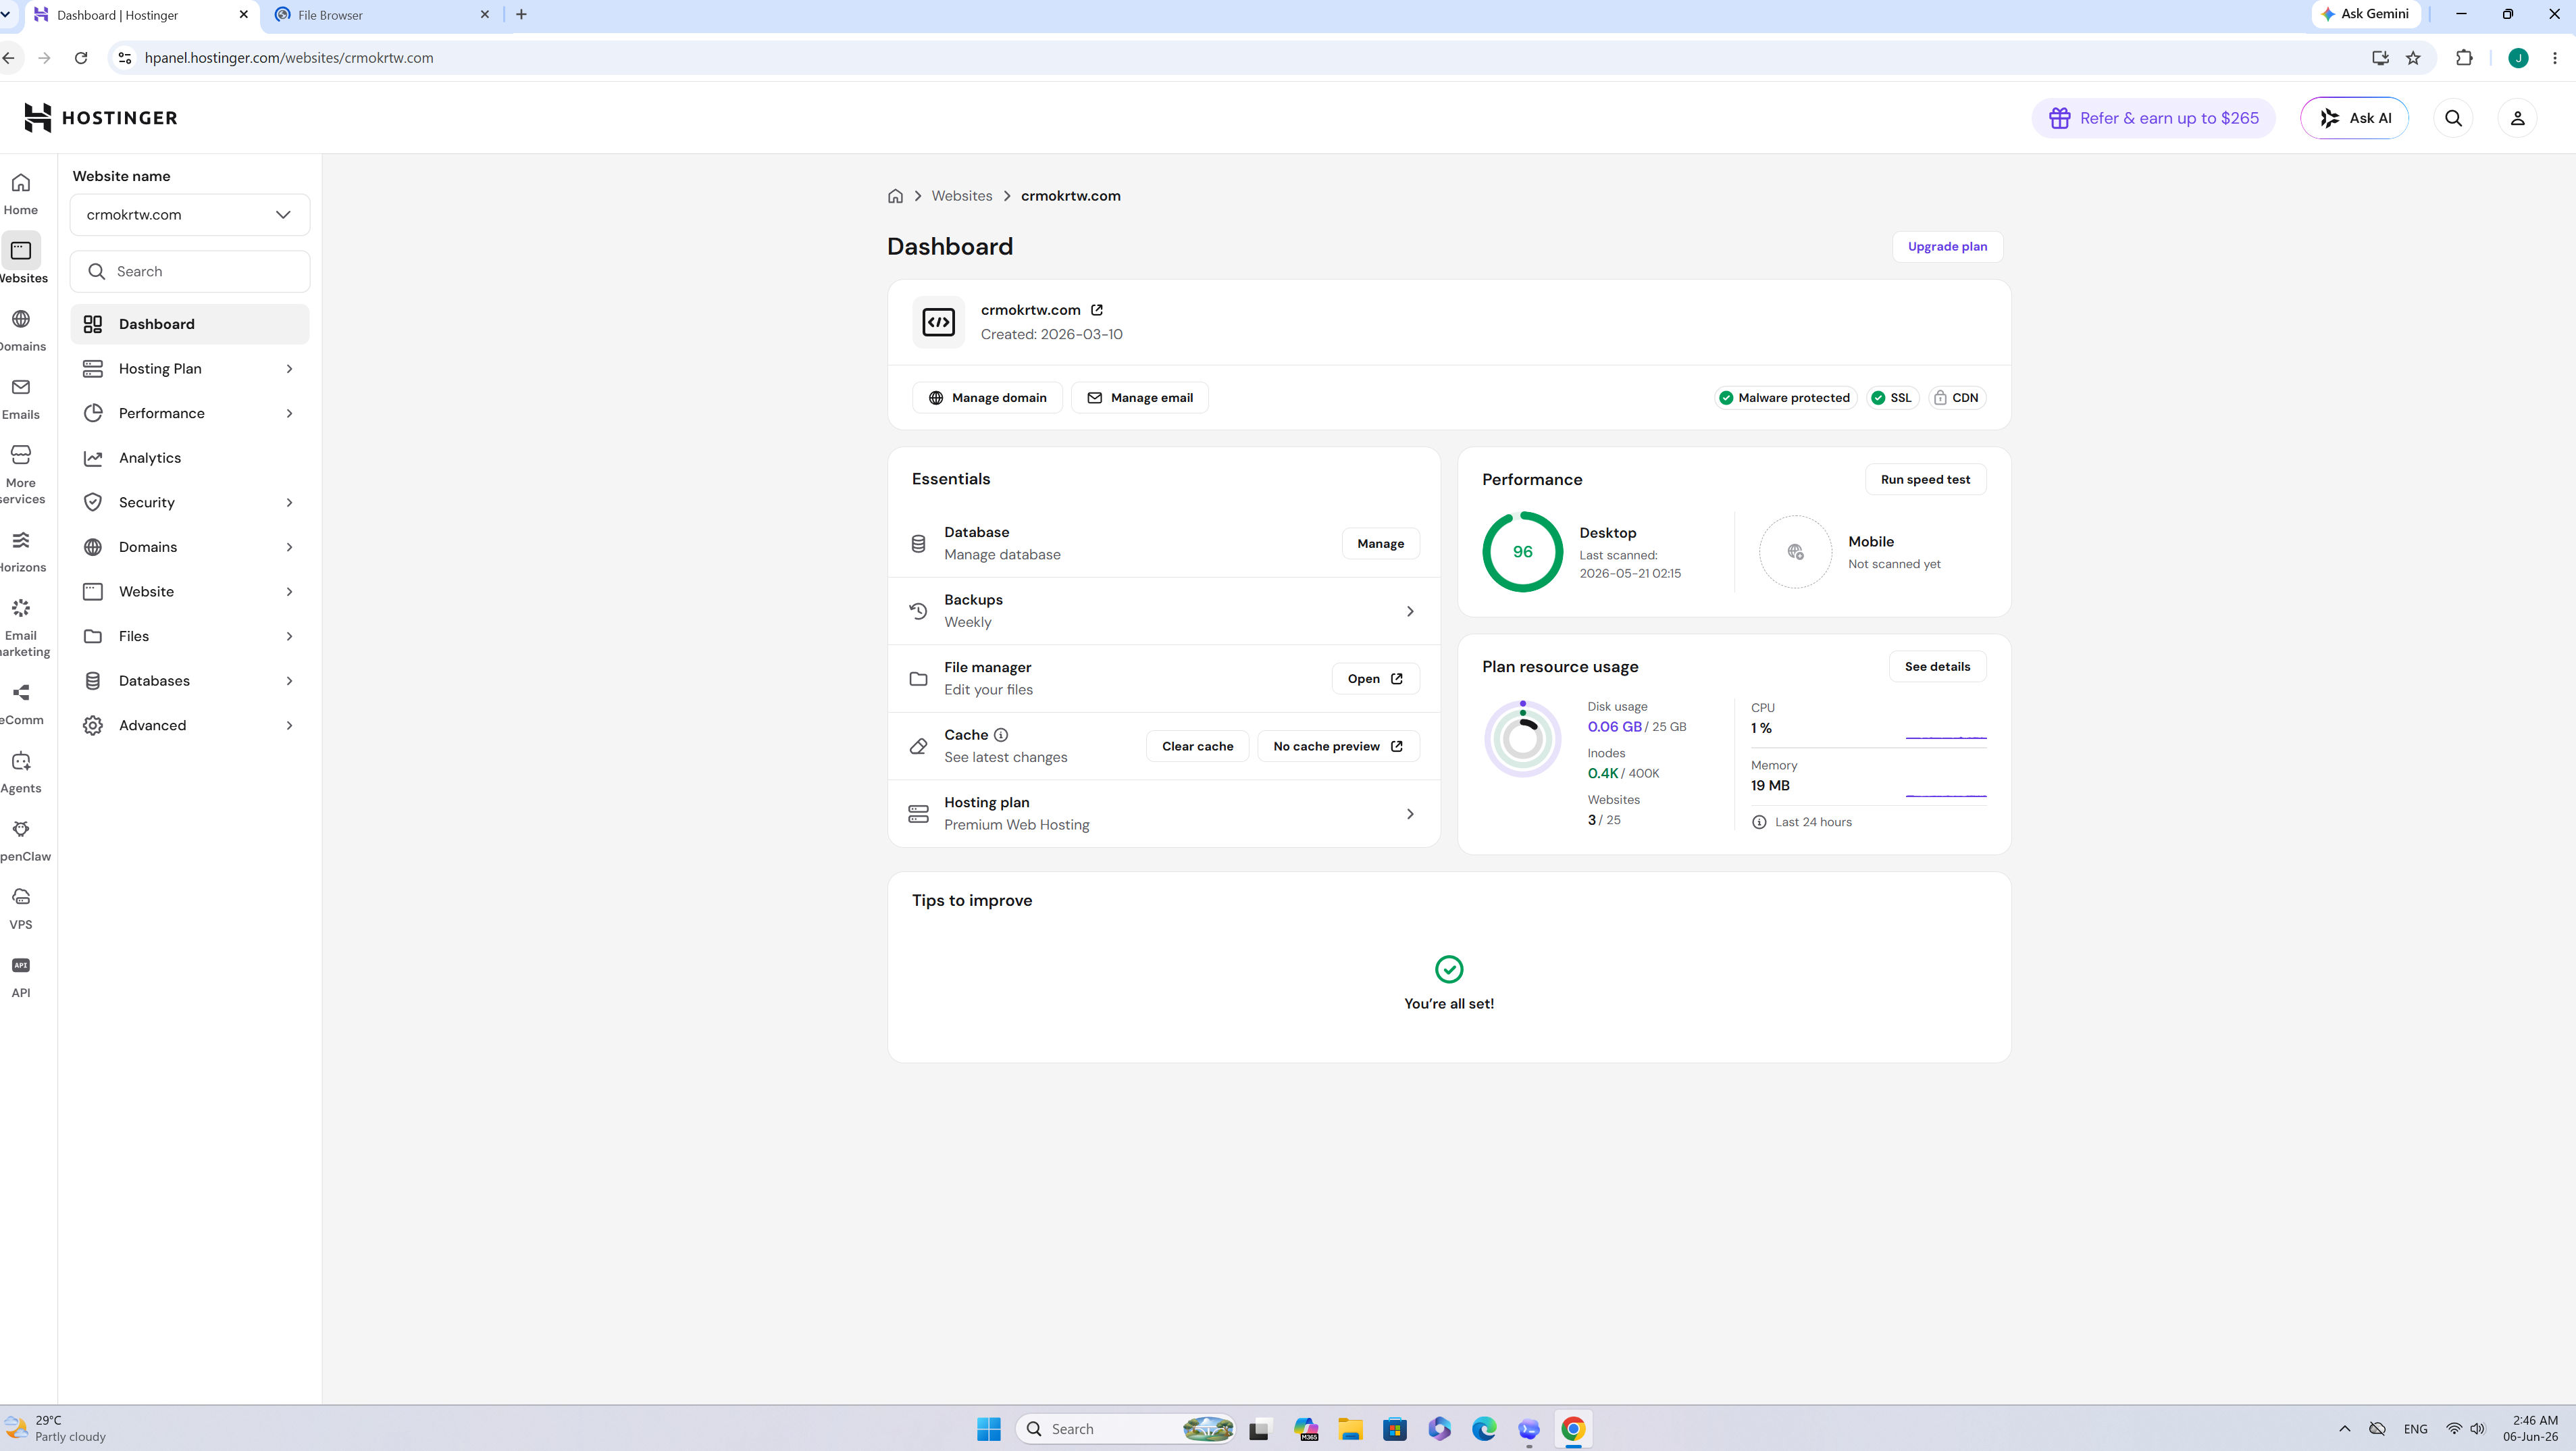Open crmokrtw.com external link icon

point(1097,310)
